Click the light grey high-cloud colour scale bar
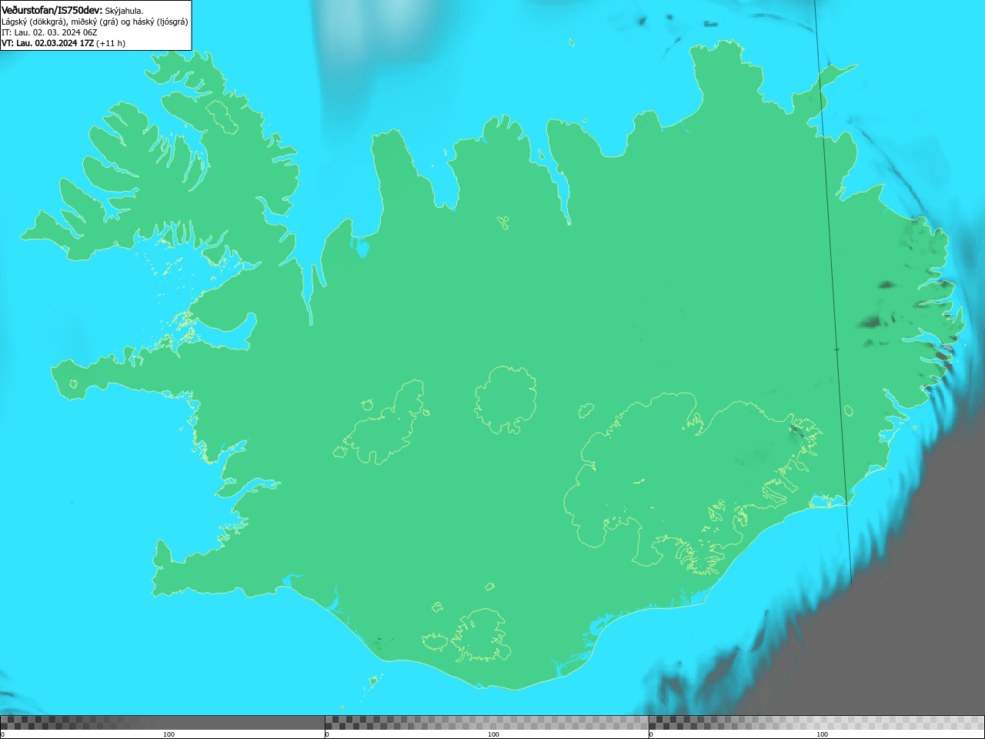The image size is (985, 739). point(816,723)
